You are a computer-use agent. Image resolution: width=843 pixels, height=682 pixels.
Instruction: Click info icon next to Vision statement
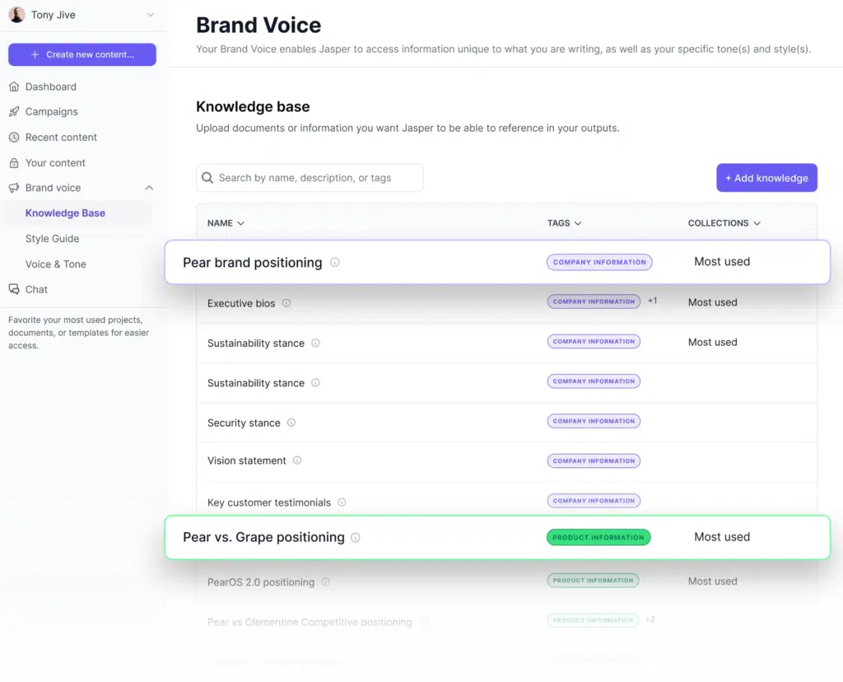tap(297, 461)
